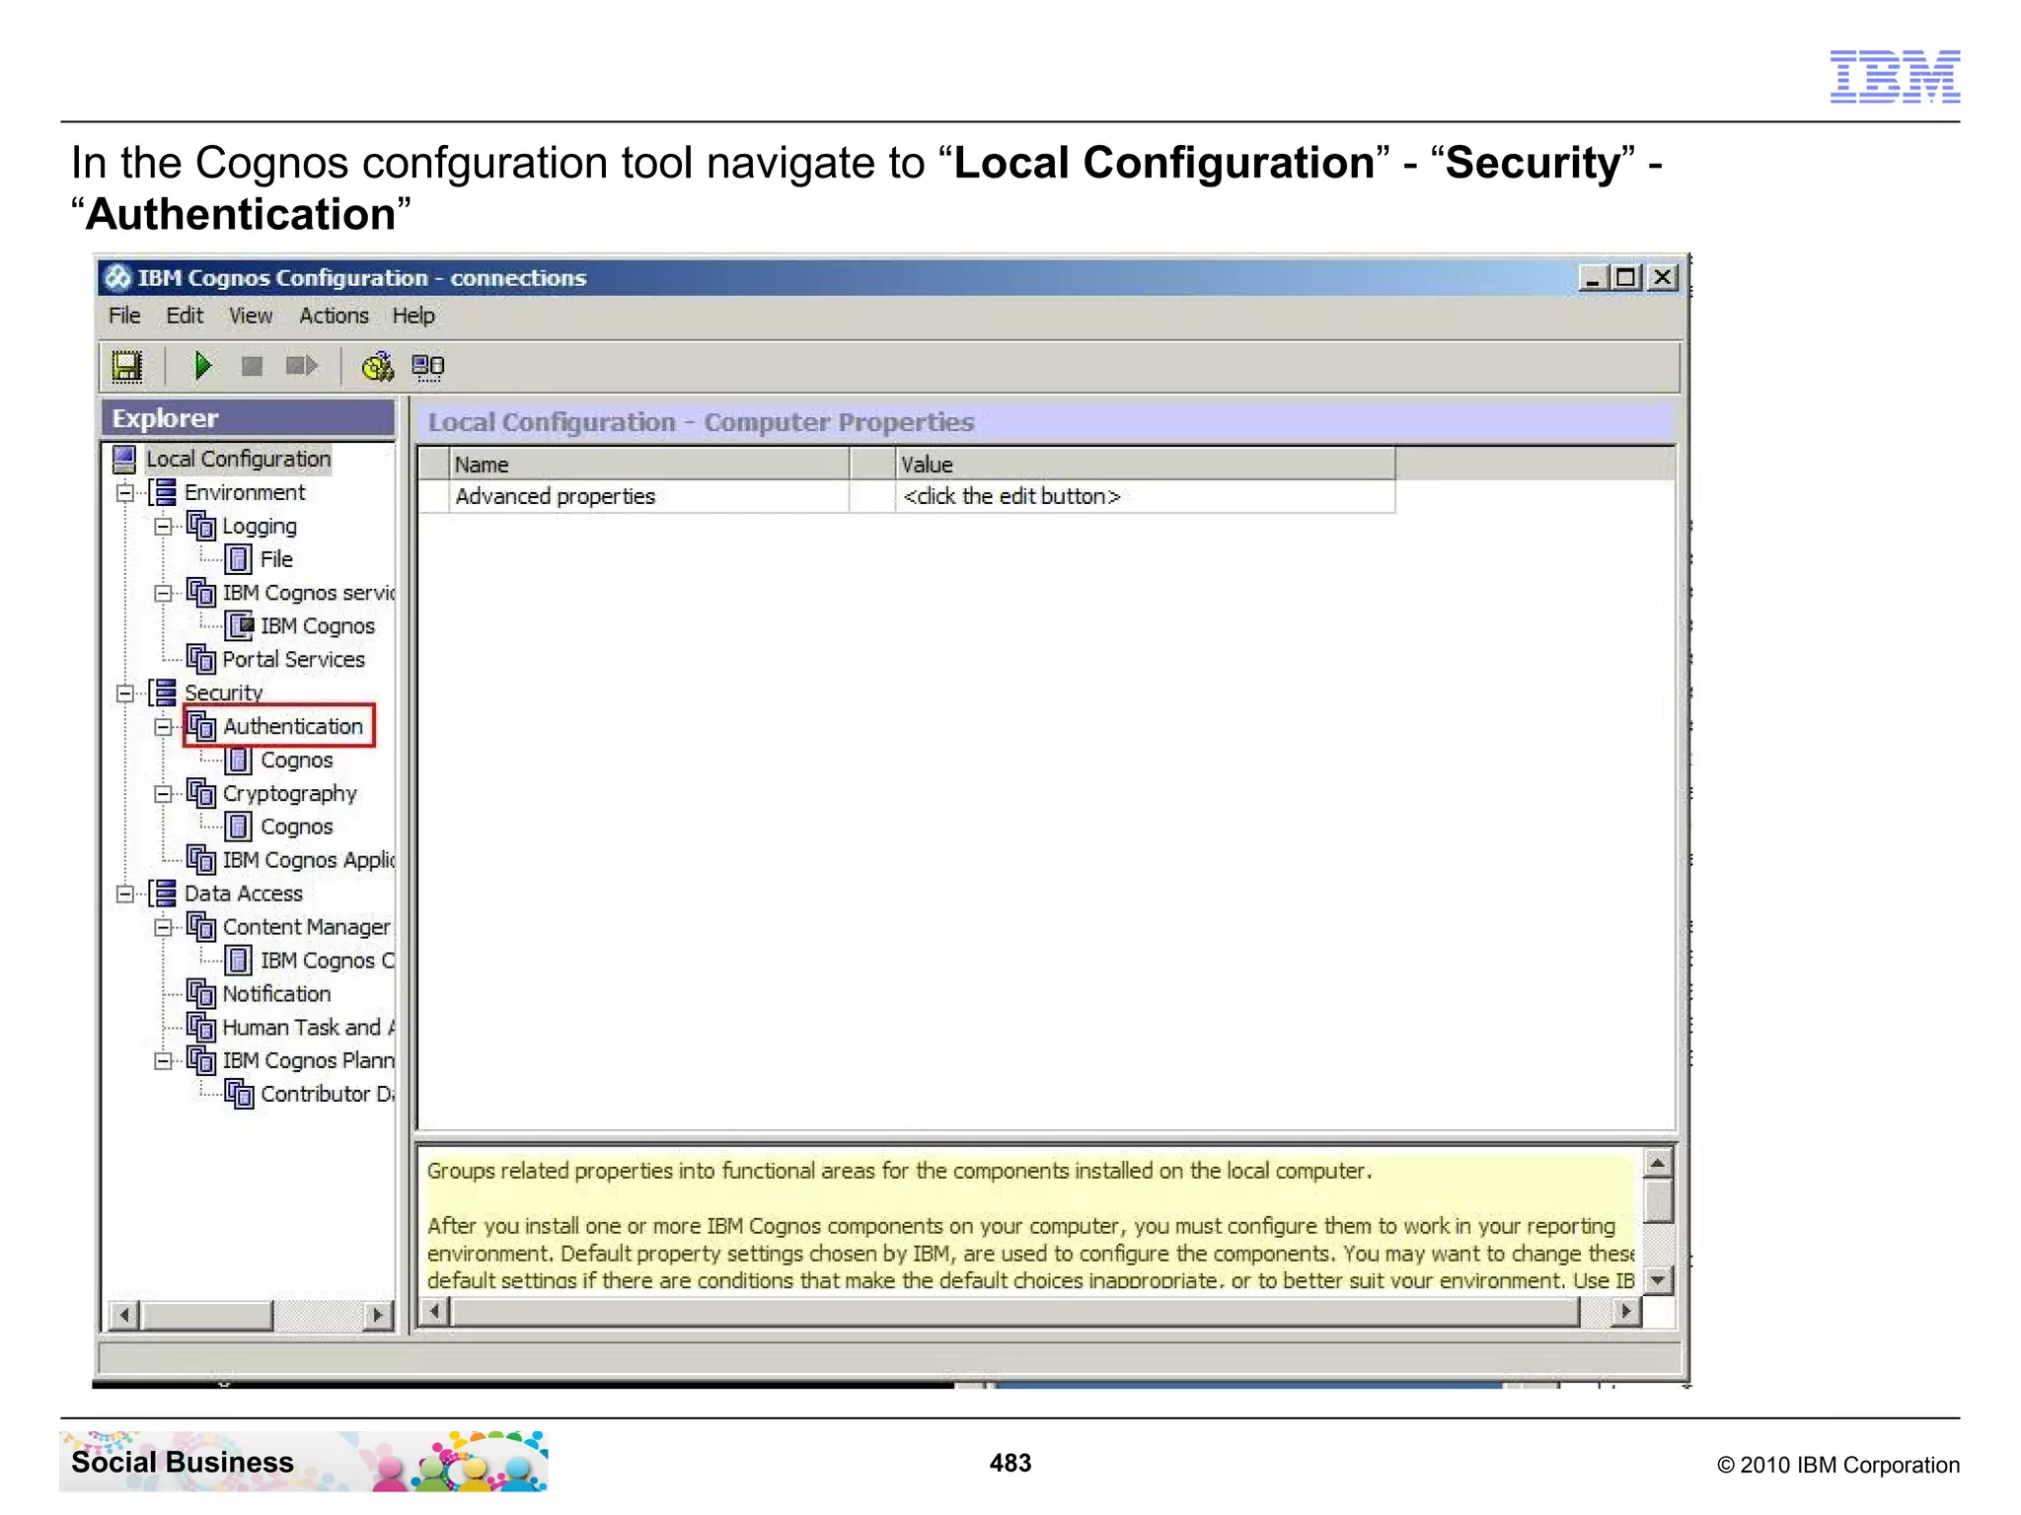Click the green Start service icon
This screenshot has height=1515, width=2021.
[x=202, y=366]
